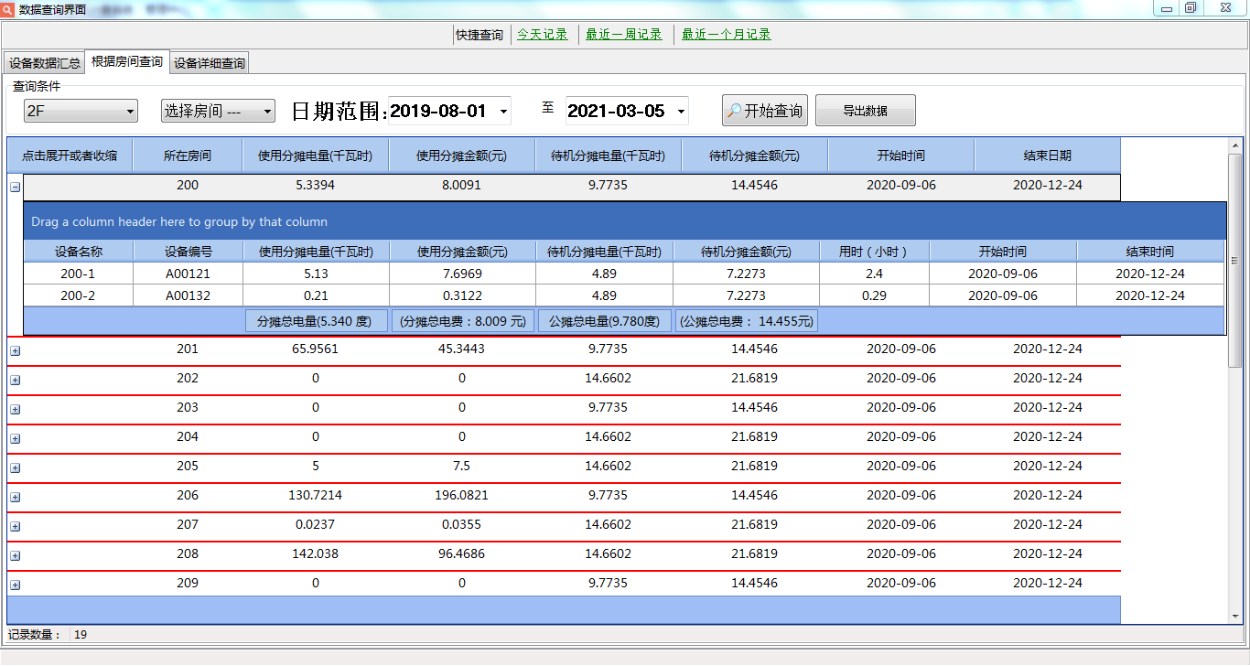Viewport: 1250px width, 666px height.
Task: Click the 设备名称 sub-table header
Action: tap(79, 252)
